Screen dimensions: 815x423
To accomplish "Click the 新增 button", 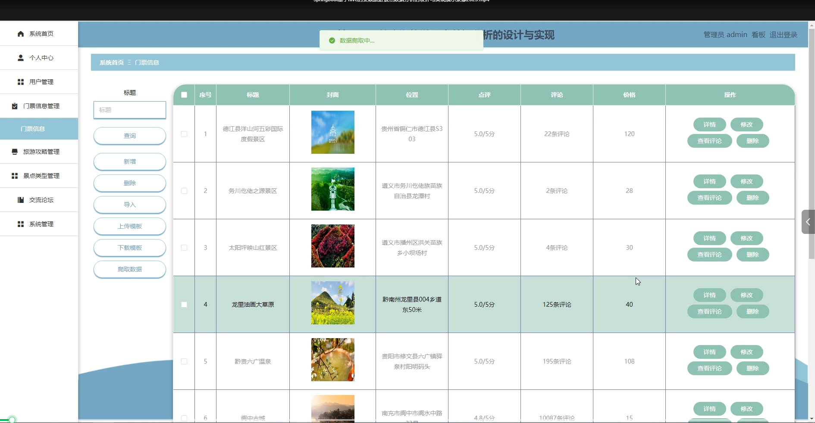I will [x=130, y=162].
